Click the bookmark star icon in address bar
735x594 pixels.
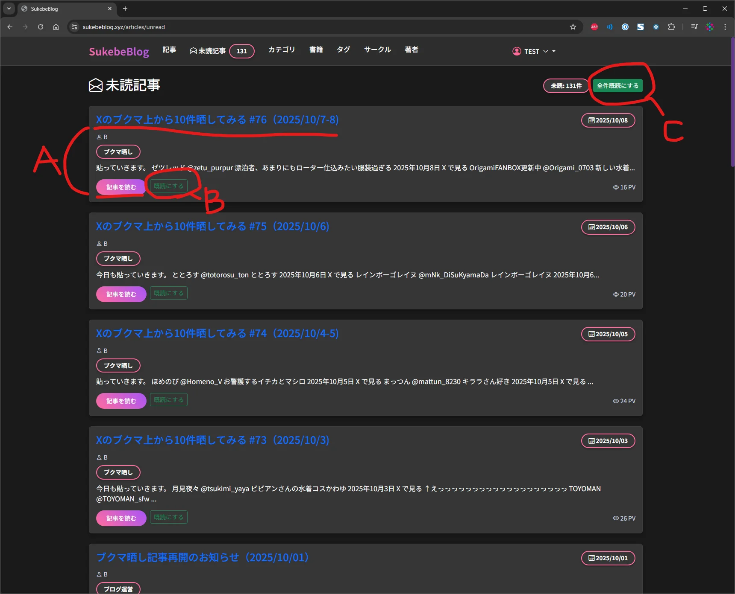pos(573,27)
